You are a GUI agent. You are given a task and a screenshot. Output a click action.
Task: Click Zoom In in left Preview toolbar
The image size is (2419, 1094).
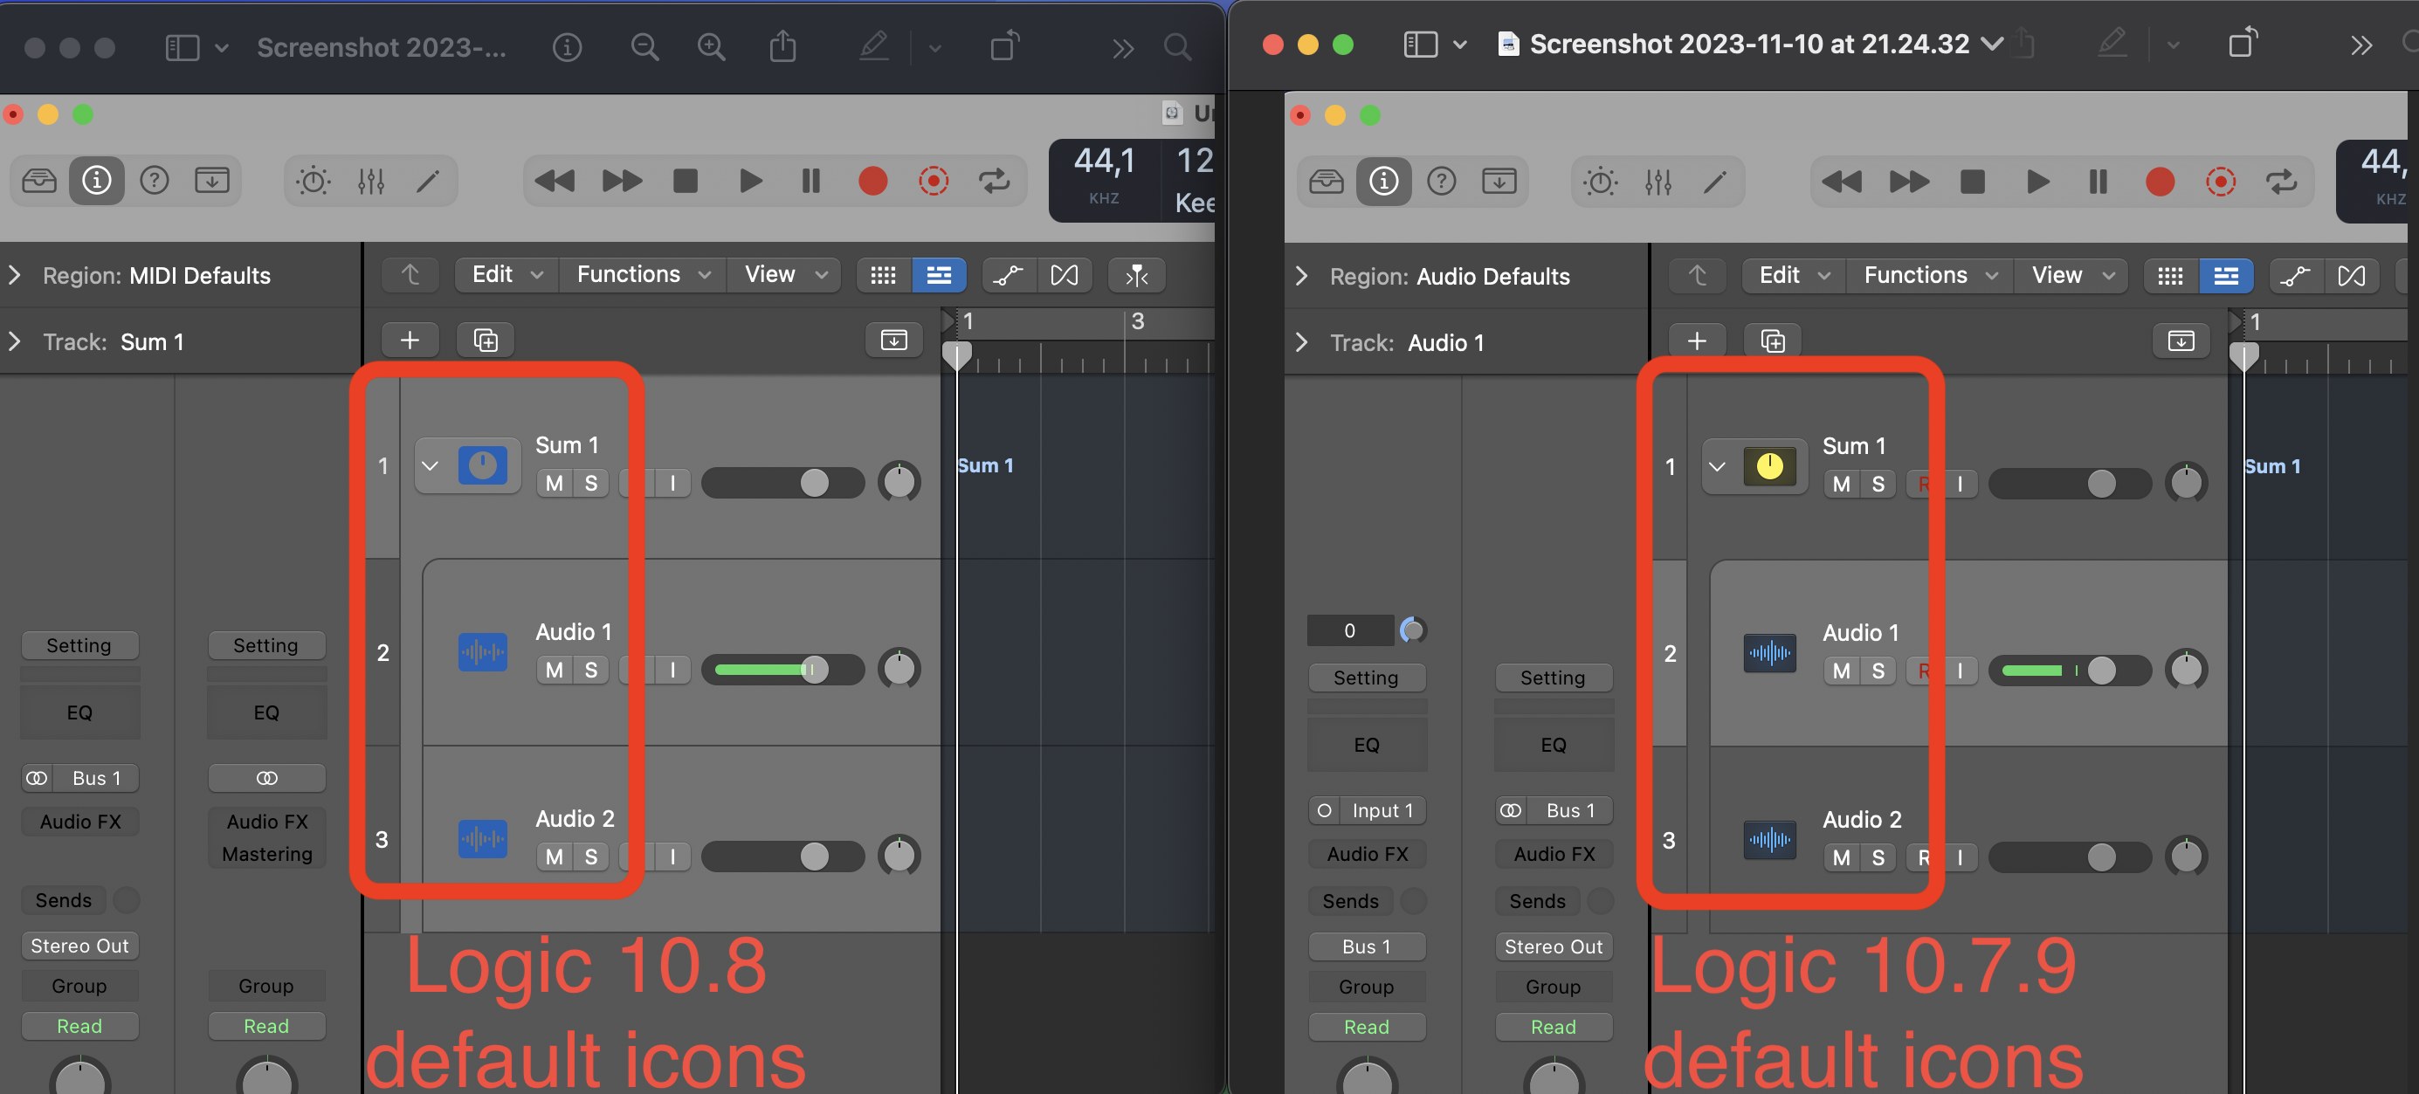(711, 47)
